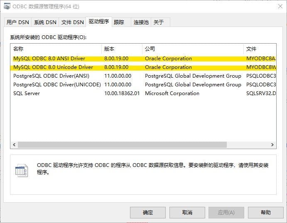
Task: Close the ODBC administrator window
Action: [280, 6]
